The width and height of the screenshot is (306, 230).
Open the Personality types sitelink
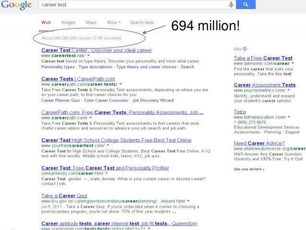pyautogui.click(x=58, y=67)
